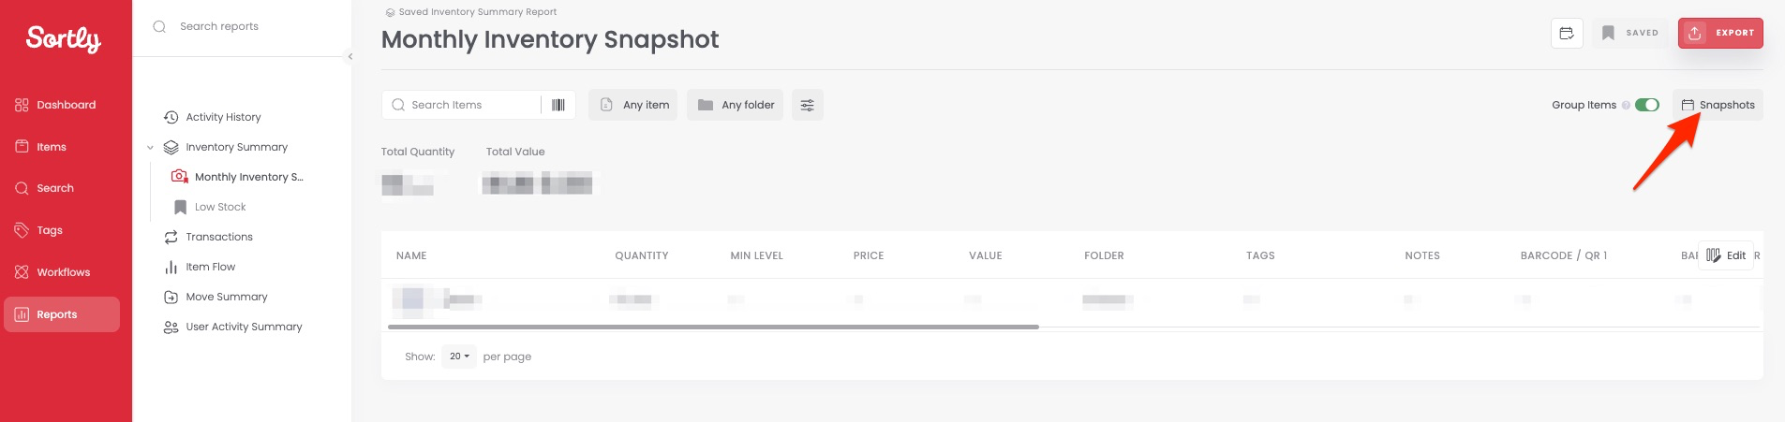The image size is (1785, 422).
Task: Toggle the Group Items switch
Action: pos(1646,105)
